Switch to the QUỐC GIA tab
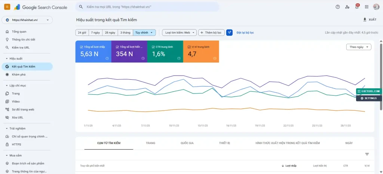 pos(187,143)
